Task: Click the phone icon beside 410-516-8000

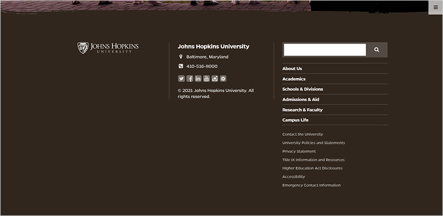Action: pos(181,66)
